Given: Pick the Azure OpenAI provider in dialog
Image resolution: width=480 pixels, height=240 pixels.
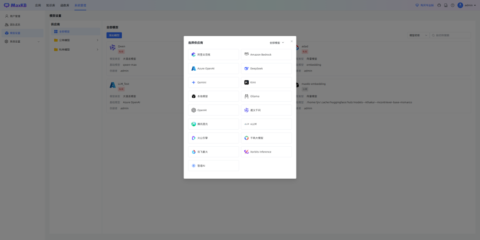Looking at the screenshot, I should pos(213,68).
